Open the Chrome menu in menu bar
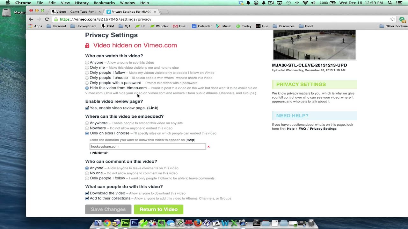This screenshot has width=408, height=229. (x=23, y=3)
